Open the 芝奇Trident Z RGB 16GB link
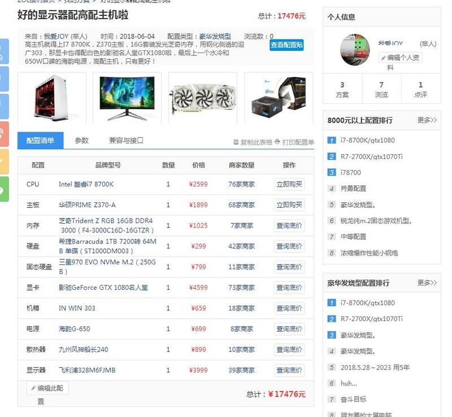 [106, 225]
